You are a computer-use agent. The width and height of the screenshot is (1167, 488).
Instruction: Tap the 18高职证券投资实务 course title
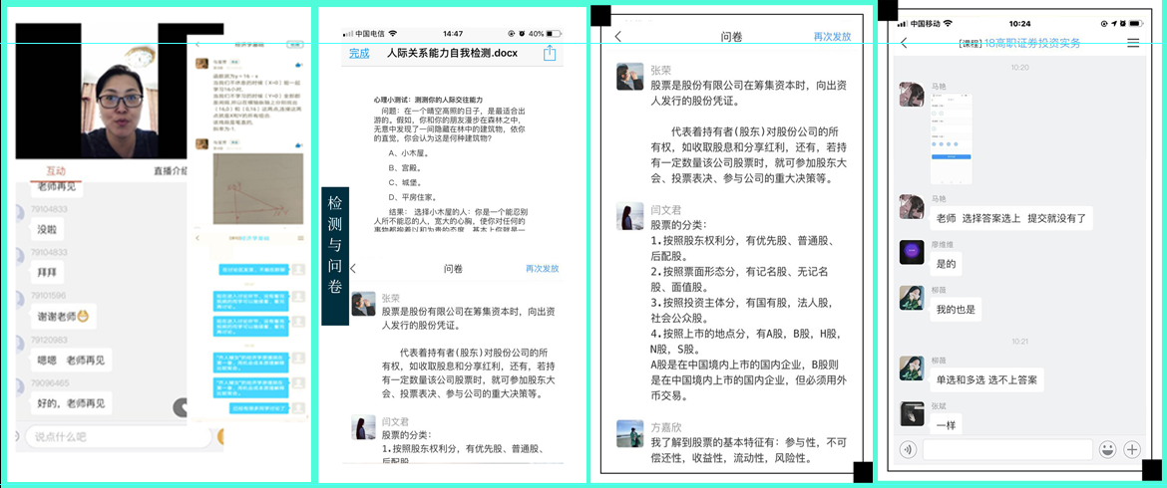(x=1031, y=43)
